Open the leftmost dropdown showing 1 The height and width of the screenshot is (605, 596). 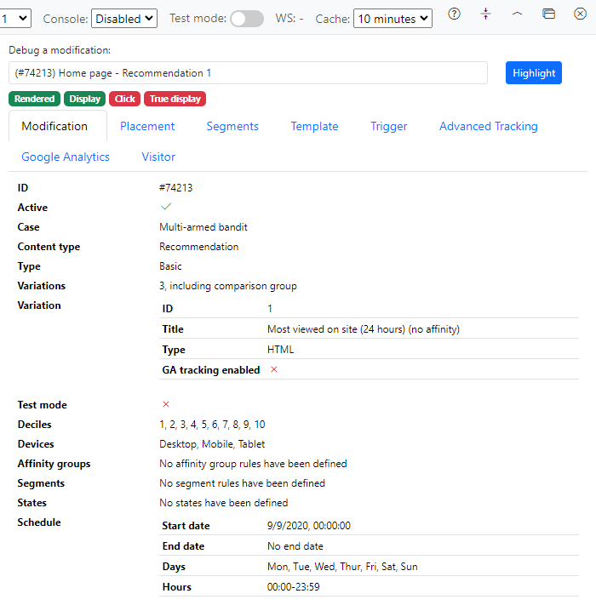coord(15,18)
